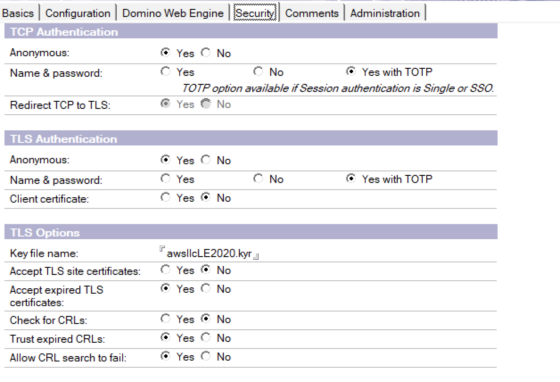Switch to the Basics tab

click(18, 13)
